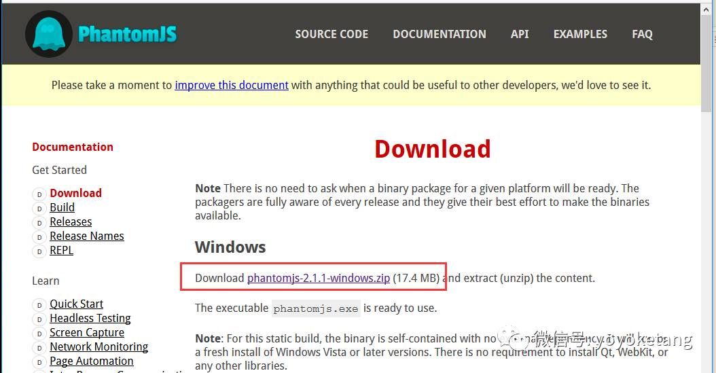Click the vertical scrollbar thumb
This screenshot has width=716, height=373.
(x=706, y=62)
